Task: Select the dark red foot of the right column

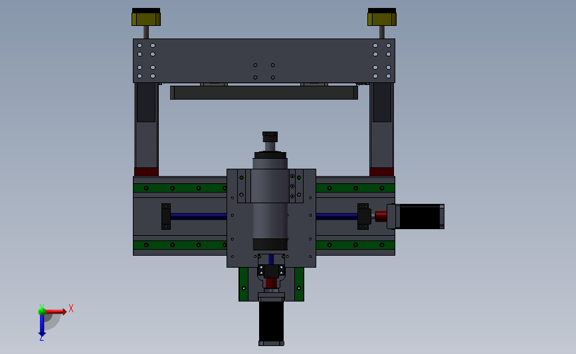Action: pyautogui.click(x=381, y=172)
